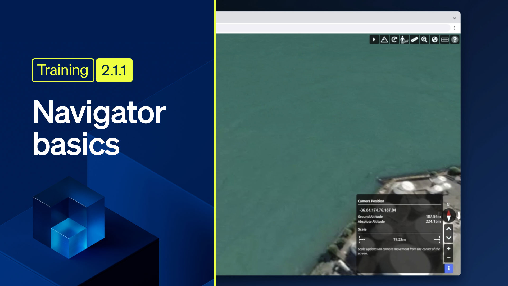
Task: Click the globe view icon
Action: pyautogui.click(x=434, y=40)
